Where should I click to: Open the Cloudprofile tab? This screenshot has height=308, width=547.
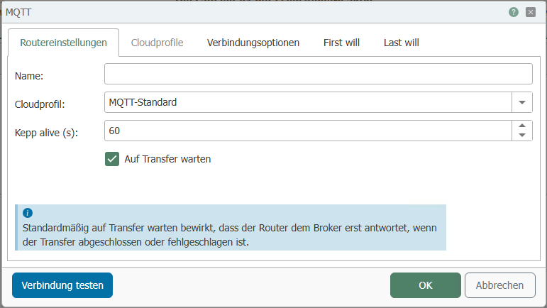(158, 43)
